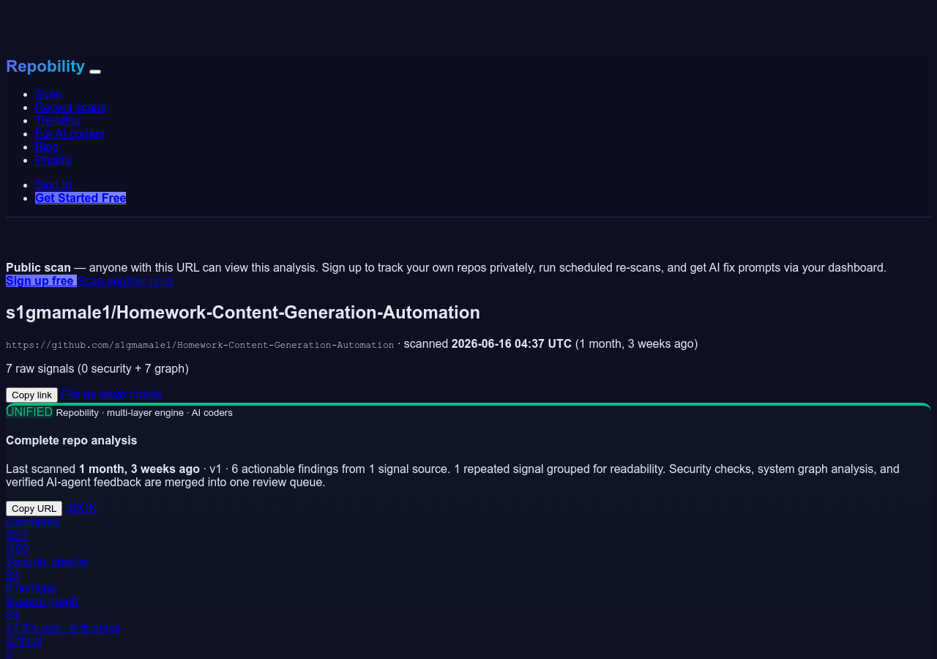
Task: Click the 83 score under Security checks
Action: 12,575
